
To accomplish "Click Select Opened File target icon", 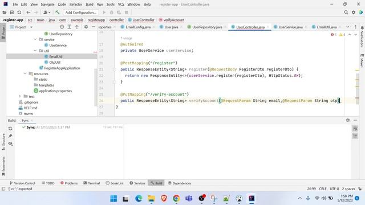I will coord(62,27).
